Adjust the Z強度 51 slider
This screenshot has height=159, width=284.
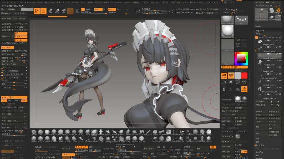120,13
